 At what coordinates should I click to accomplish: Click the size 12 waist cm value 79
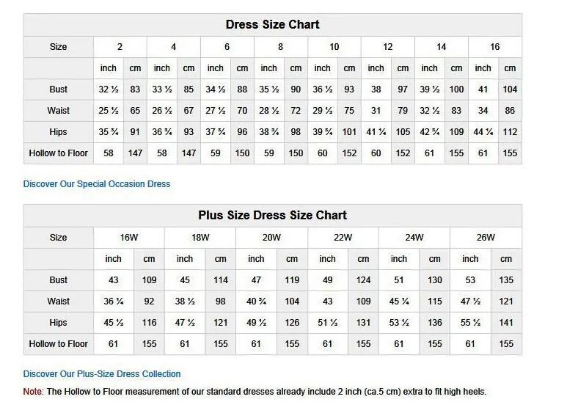click(403, 111)
